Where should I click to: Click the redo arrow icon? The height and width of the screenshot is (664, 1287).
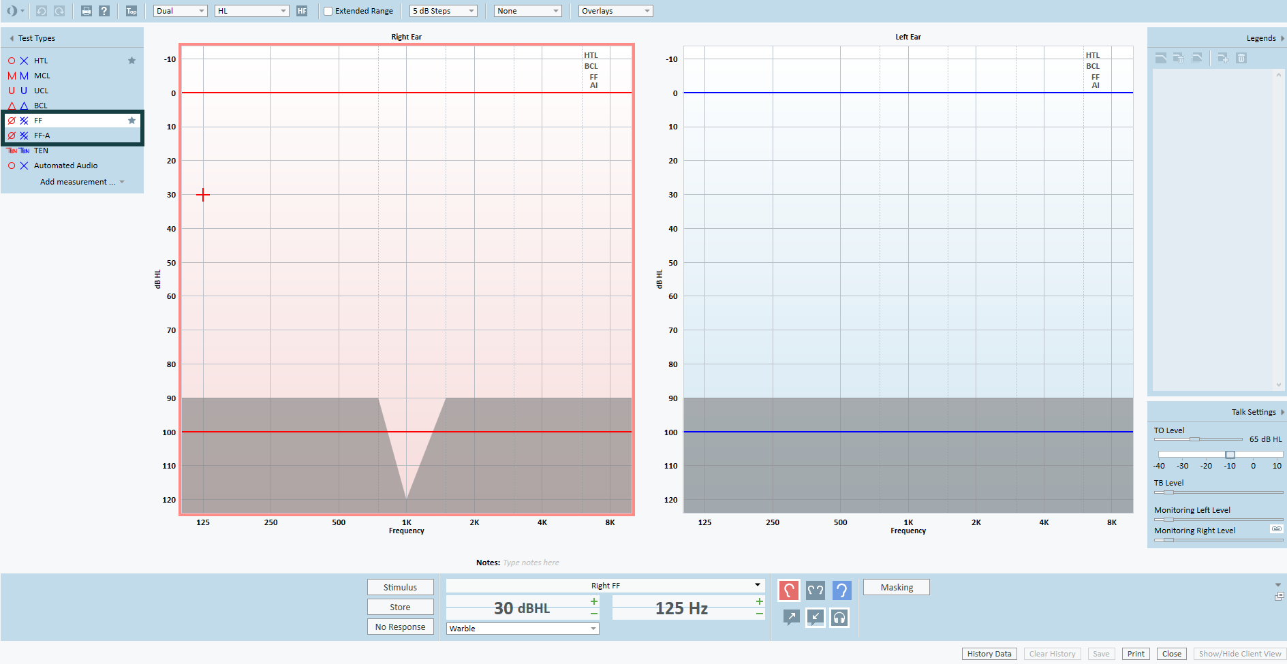coord(59,11)
